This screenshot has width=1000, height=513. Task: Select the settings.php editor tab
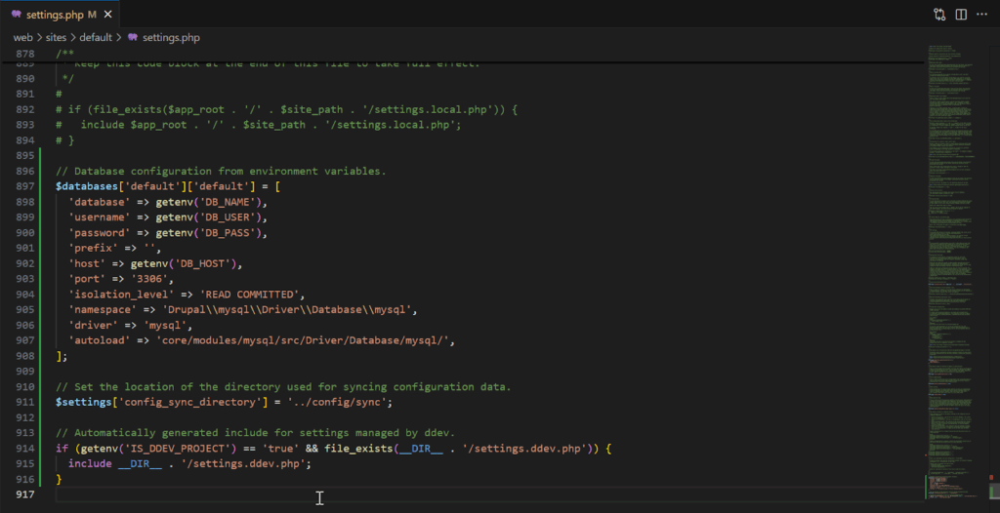point(55,16)
